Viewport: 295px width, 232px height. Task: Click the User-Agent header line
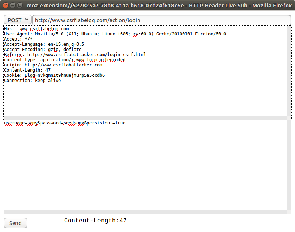click(x=115, y=34)
